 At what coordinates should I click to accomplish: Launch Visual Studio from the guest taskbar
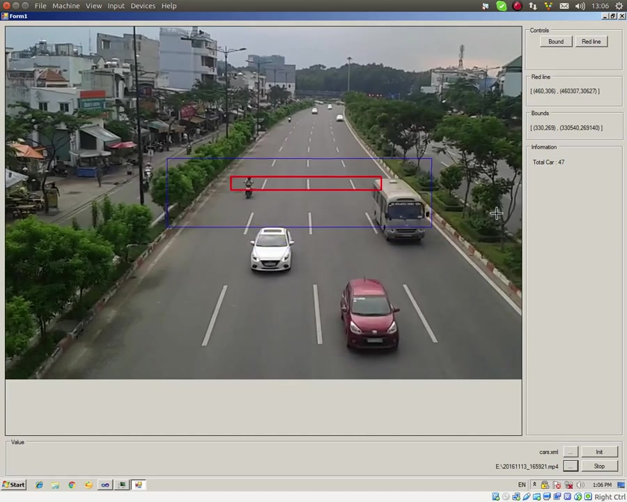pos(105,485)
